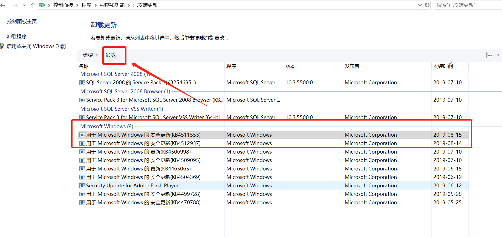Click the Control Panel icon in address bar
The height and width of the screenshot is (237, 502).
(x=42, y=5)
